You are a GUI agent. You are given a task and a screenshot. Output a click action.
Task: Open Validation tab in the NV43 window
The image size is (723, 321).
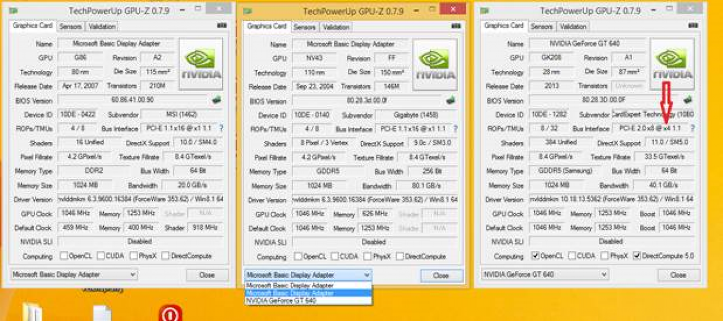click(336, 27)
